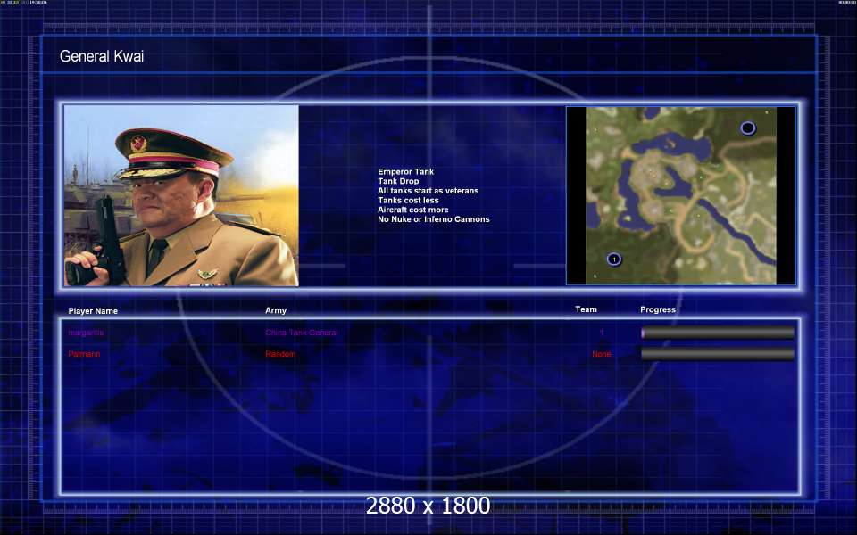This screenshot has height=535, width=857.
Task: Click margarita's loading progress bar
Action: point(718,333)
